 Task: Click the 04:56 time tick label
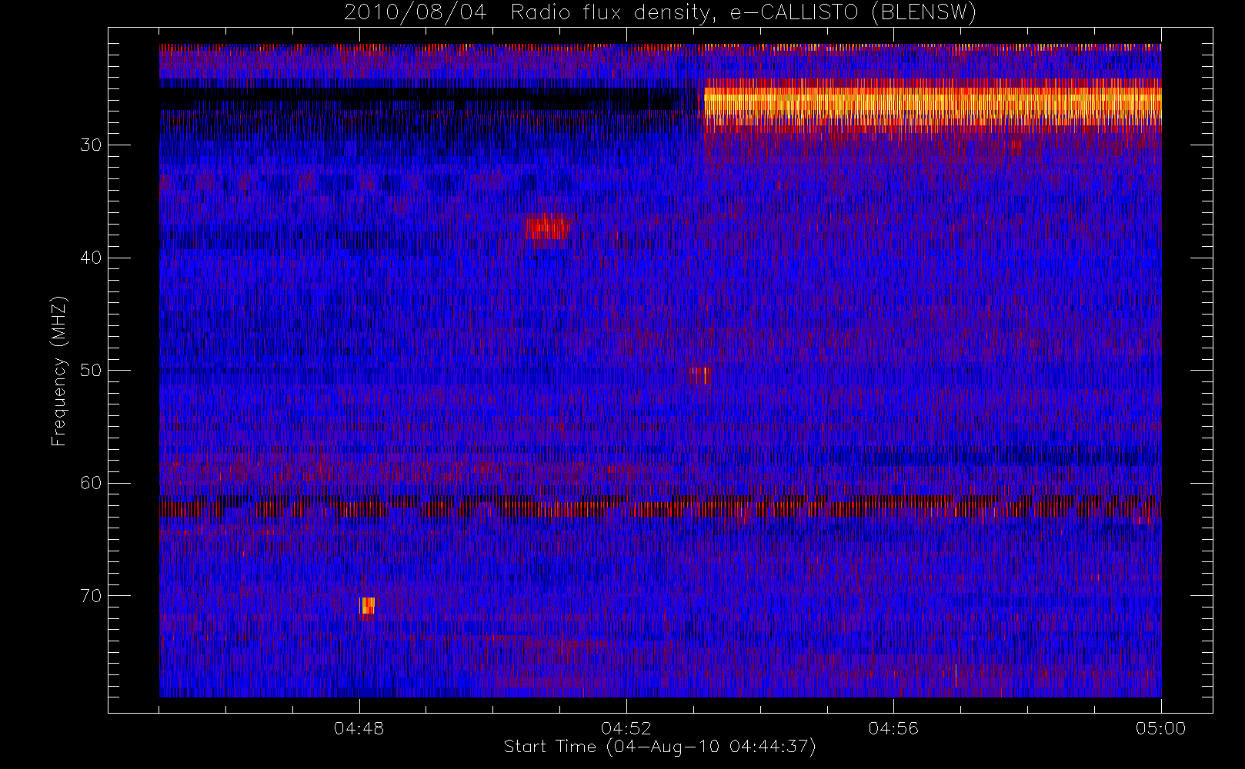point(893,728)
